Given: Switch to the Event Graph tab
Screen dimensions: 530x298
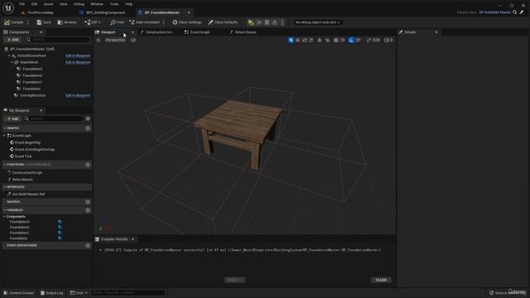Looking at the screenshot, I should (197, 32).
